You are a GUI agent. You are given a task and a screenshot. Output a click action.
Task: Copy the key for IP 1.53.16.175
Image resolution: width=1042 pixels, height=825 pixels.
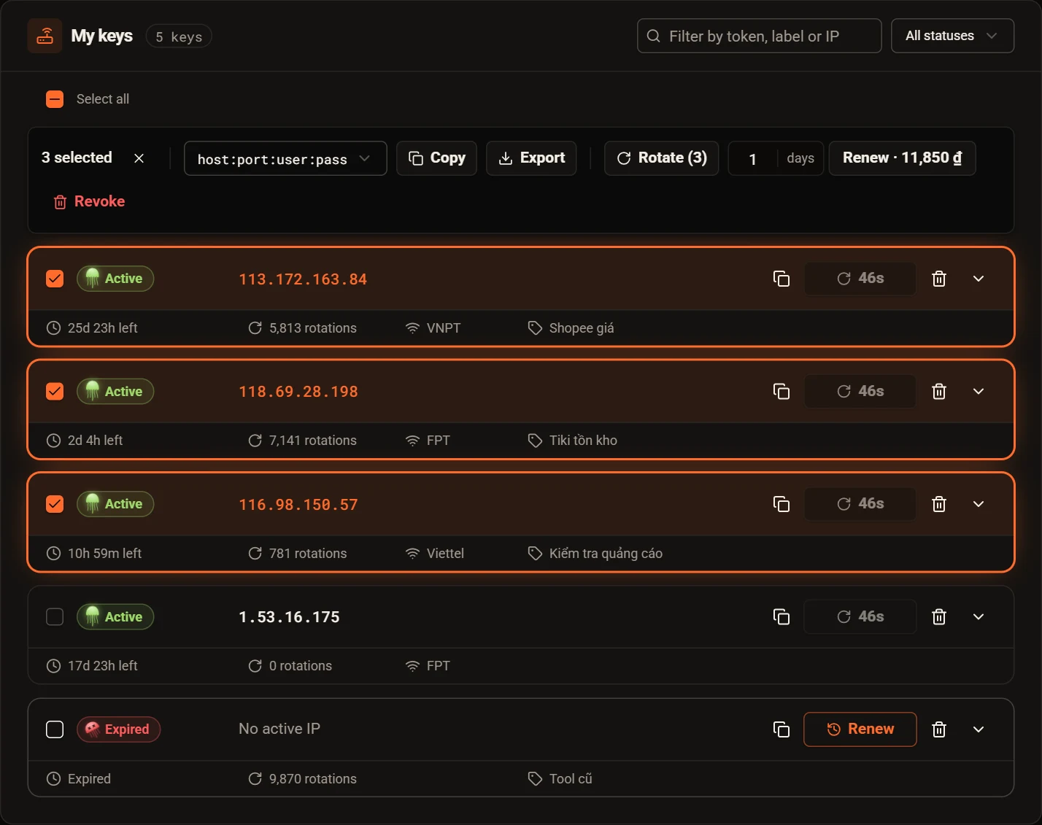point(781,617)
